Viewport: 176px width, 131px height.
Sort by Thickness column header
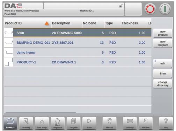click(133, 23)
